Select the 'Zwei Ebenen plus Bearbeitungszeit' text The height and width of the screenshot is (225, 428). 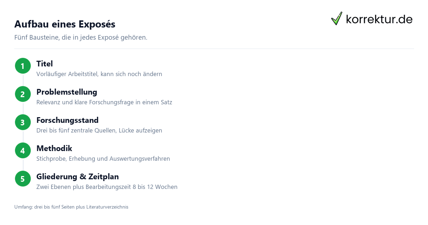click(107, 187)
